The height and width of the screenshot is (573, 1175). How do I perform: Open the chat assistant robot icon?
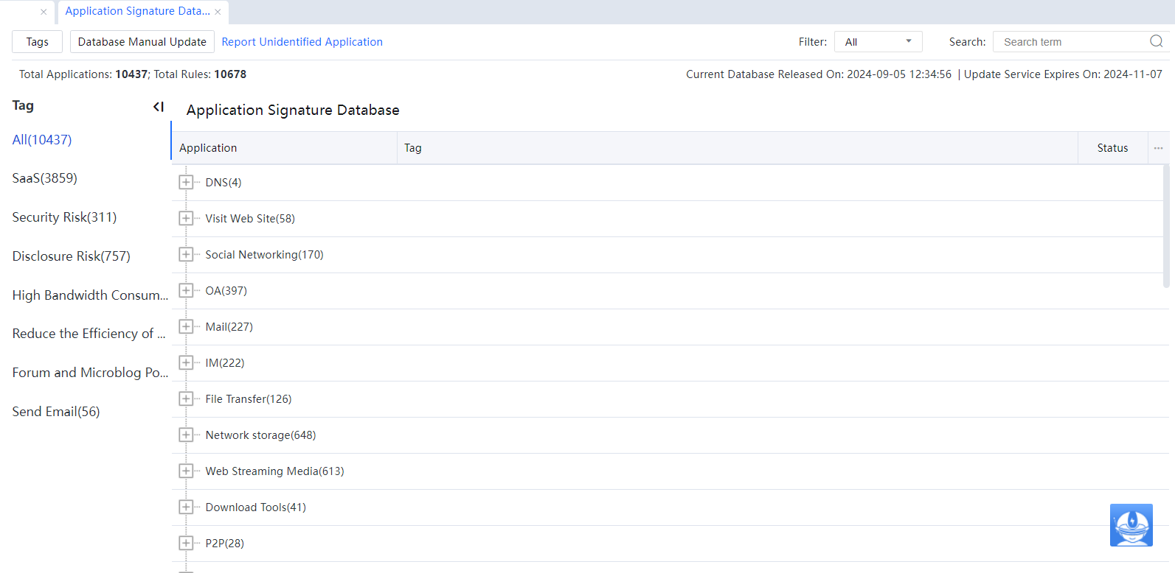coord(1131,524)
